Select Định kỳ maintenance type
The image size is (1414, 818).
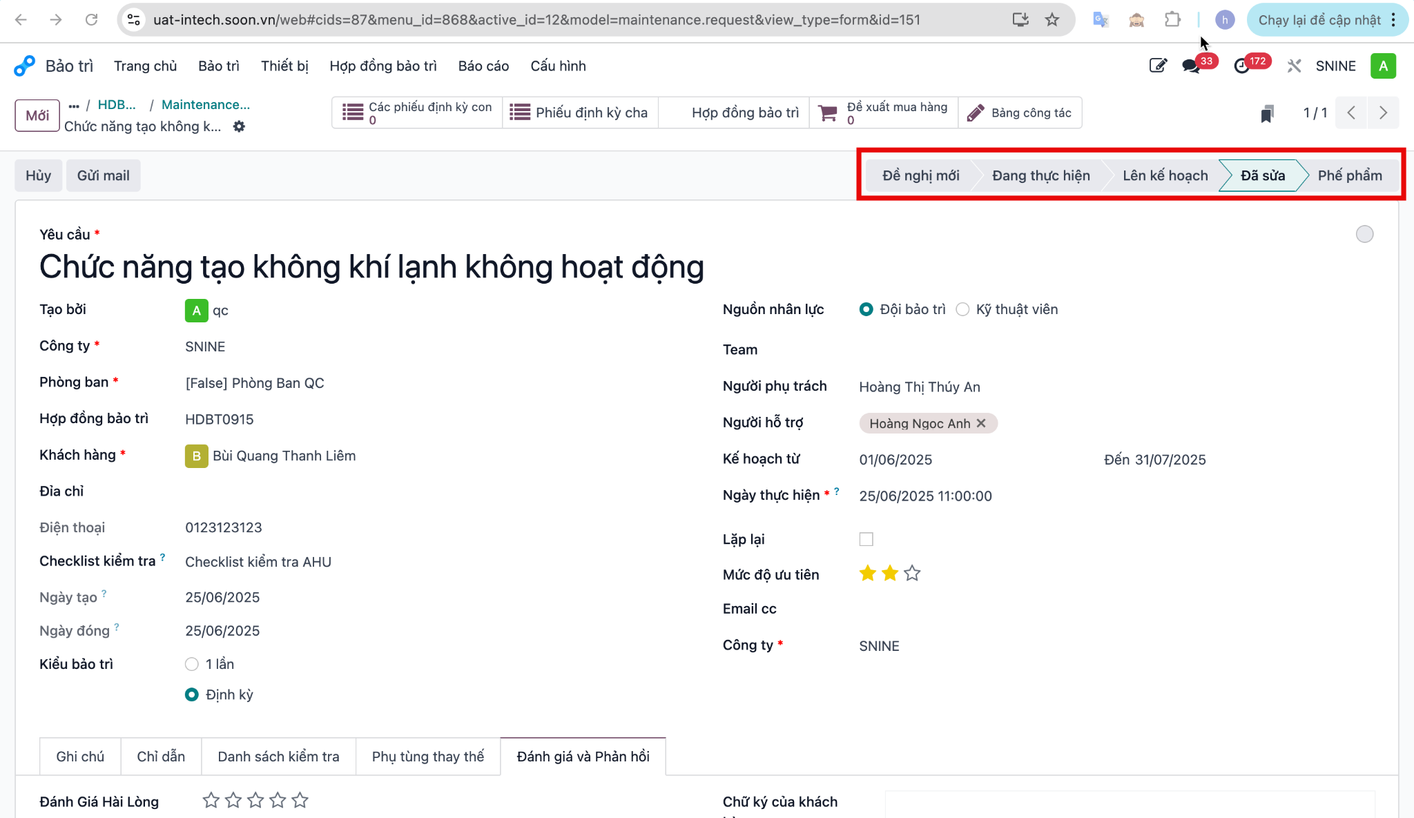click(x=192, y=694)
